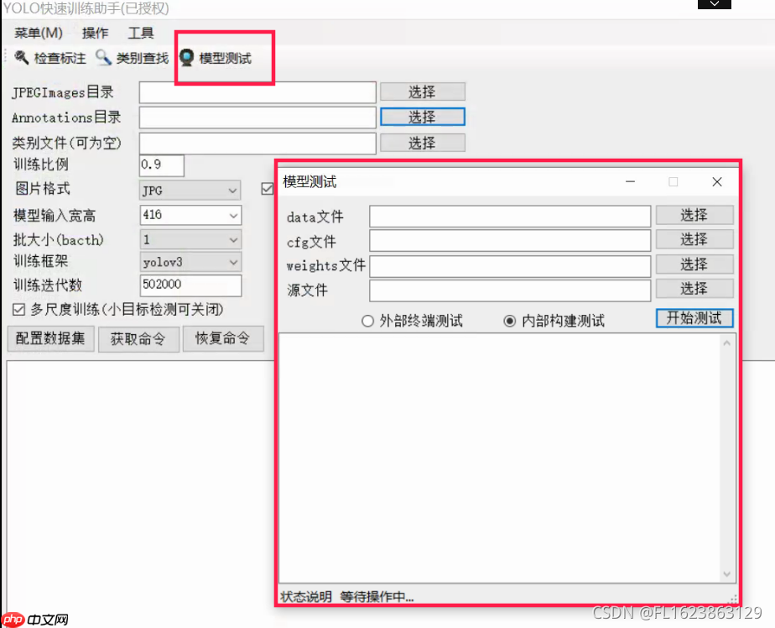The height and width of the screenshot is (628, 775).
Task: Click the 配置数据集 button
Action: point(50,339)
